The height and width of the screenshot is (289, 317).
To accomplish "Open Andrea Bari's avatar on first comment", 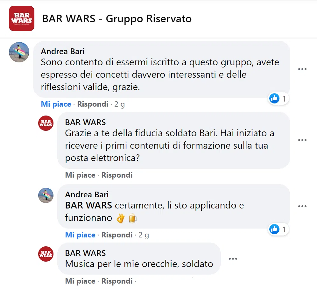I will tap(19, 52).
